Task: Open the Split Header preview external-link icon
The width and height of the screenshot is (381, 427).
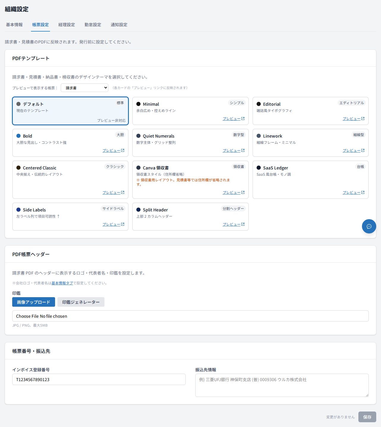Action: 243,224
